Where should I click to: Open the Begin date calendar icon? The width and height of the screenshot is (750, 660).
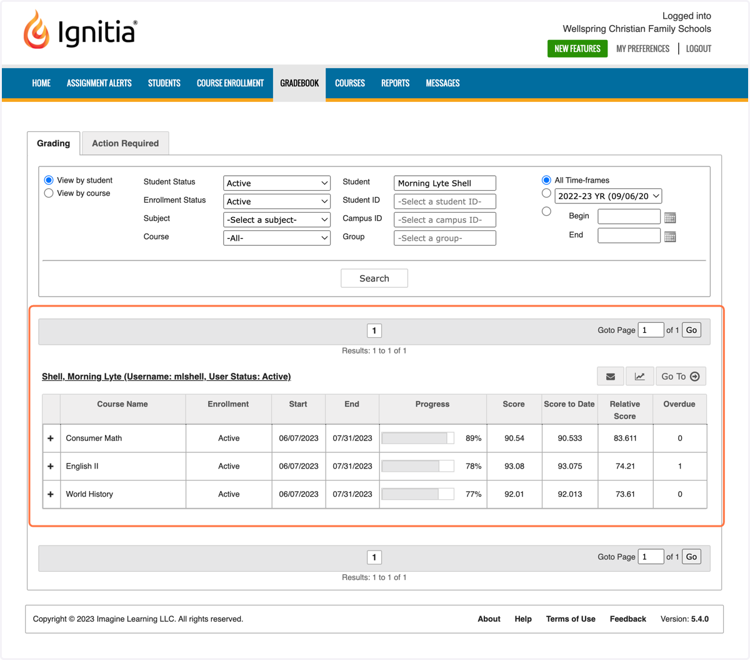coord(670,218)
